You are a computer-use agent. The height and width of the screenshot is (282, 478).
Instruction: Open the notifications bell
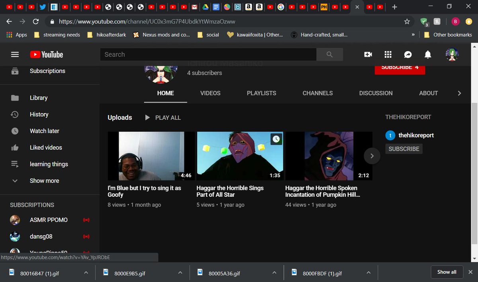click(428, 55)
